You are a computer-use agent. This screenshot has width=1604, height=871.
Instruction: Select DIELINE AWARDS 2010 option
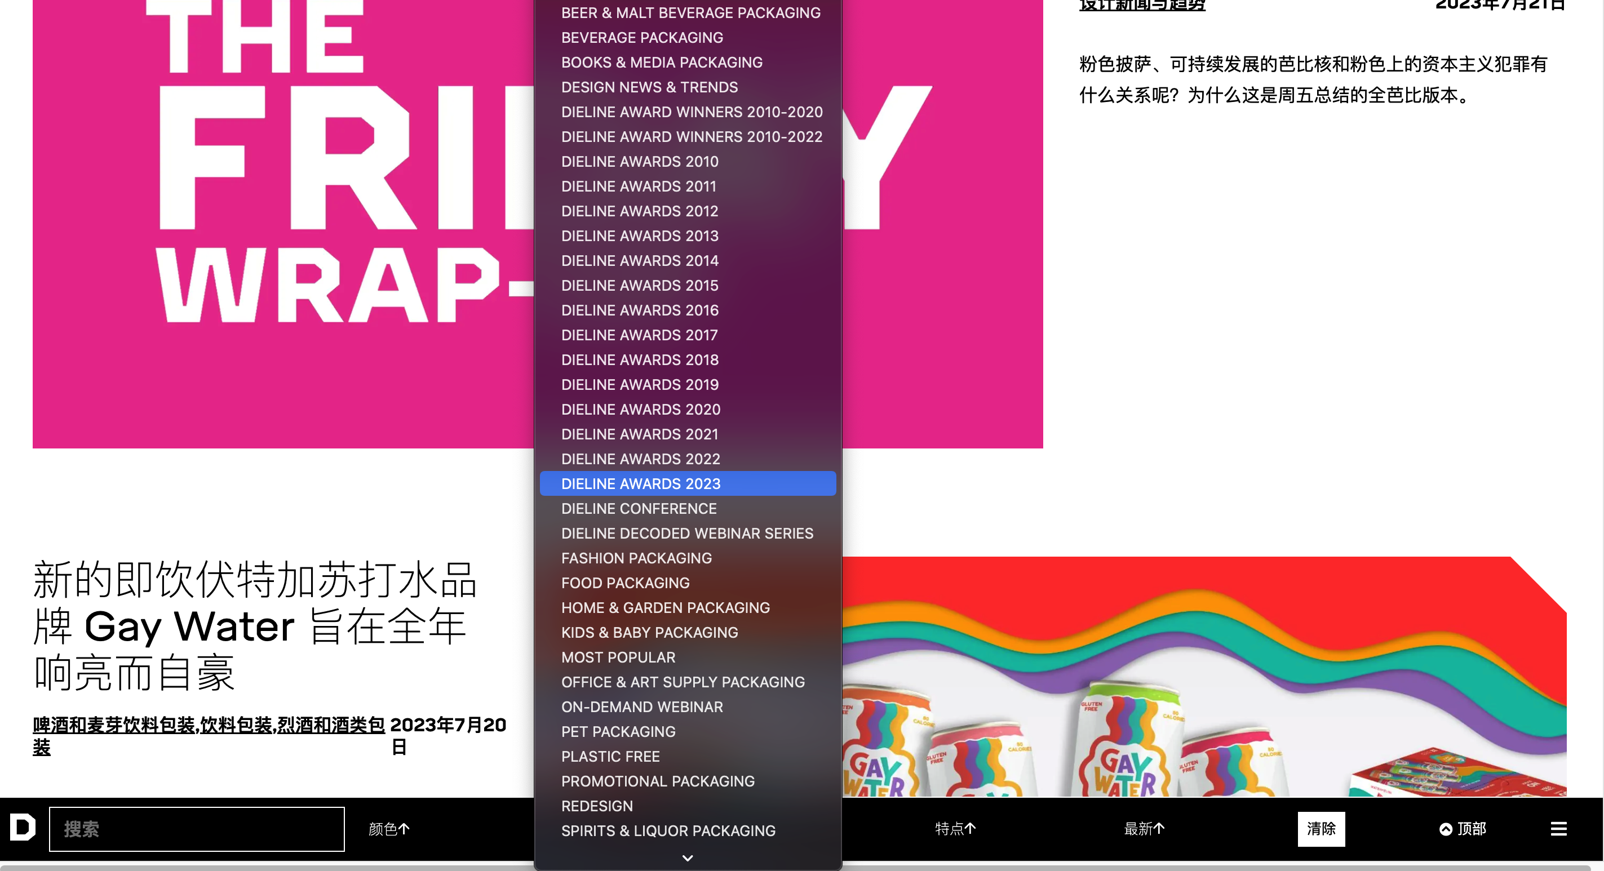640,161
